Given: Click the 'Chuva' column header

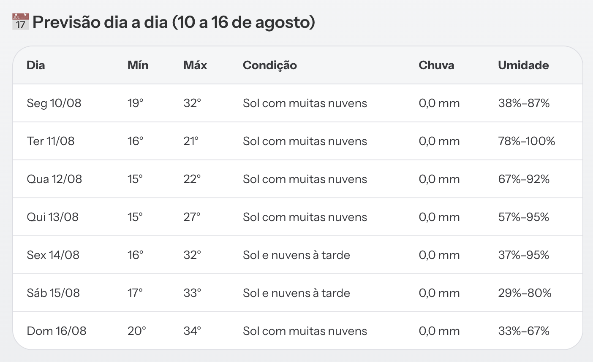Looking at the screenshot, I should coord(437,65).
